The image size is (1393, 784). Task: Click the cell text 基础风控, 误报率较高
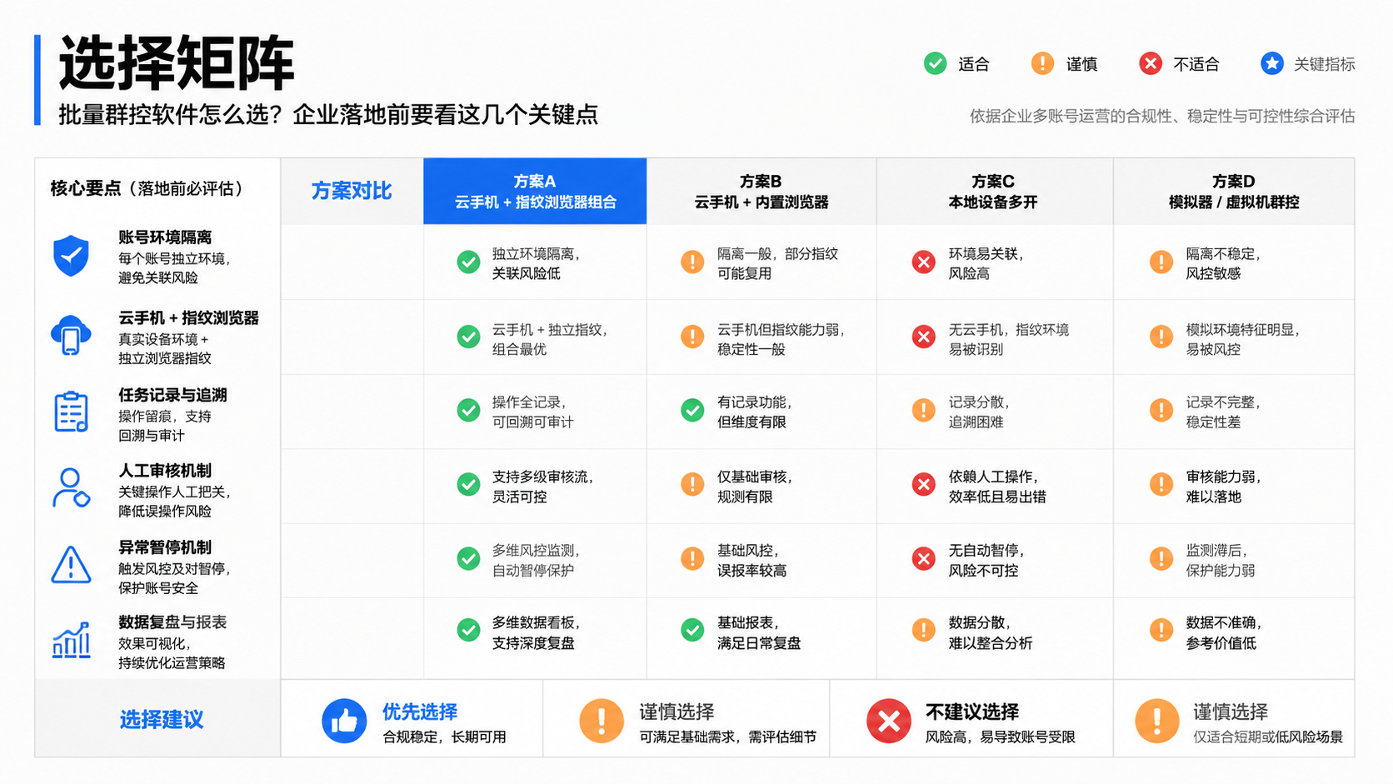pyautogui.click(x=752, y=561)
